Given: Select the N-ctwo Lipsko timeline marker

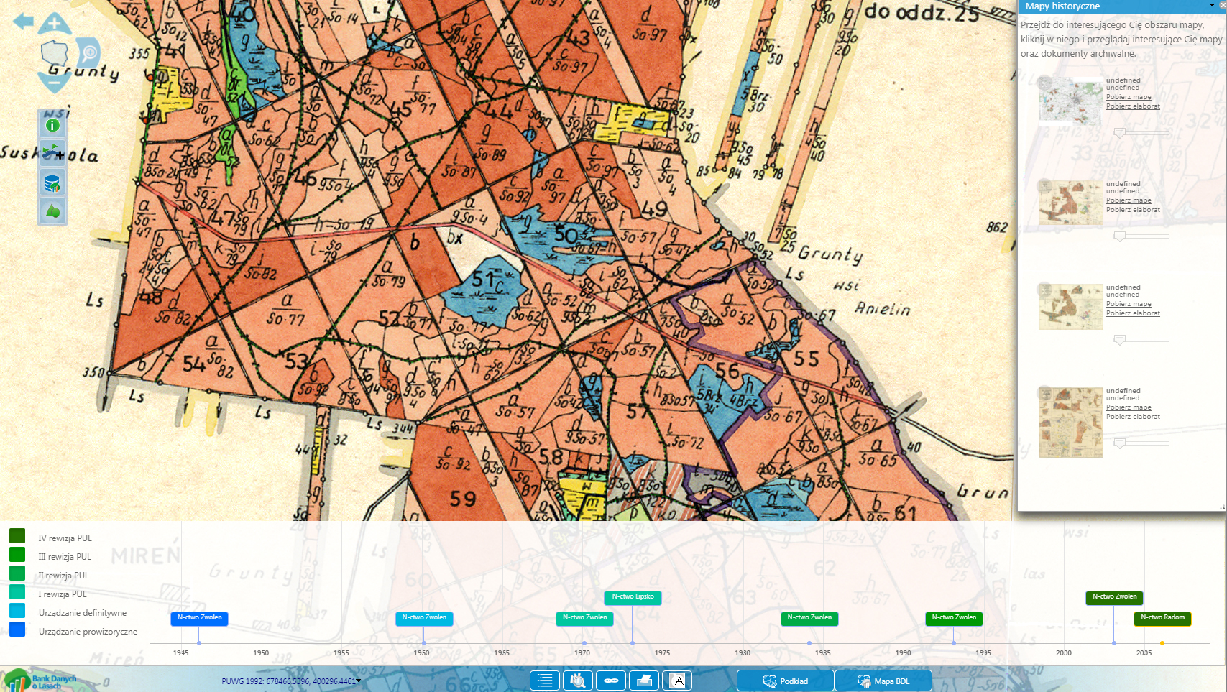Looking at the screenshot, I should 633,597.
